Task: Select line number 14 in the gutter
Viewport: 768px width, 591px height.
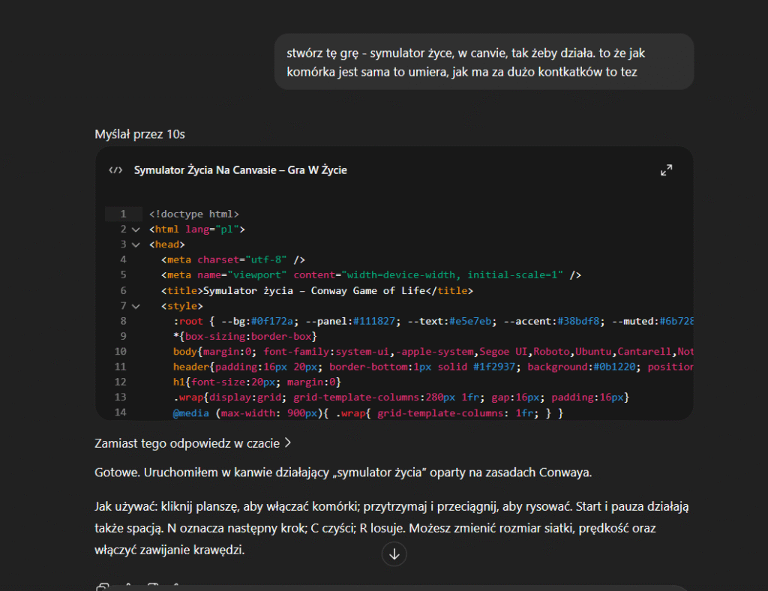Action: point(121,412)
